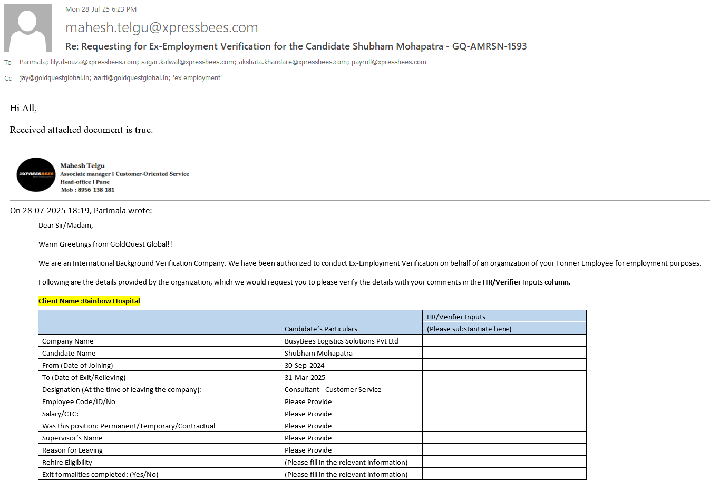The height and width of the screenshot is (480, 710).
Task: Click recipient sagar.kalwal@xpressbees.com
Action: tap(188, 62)
